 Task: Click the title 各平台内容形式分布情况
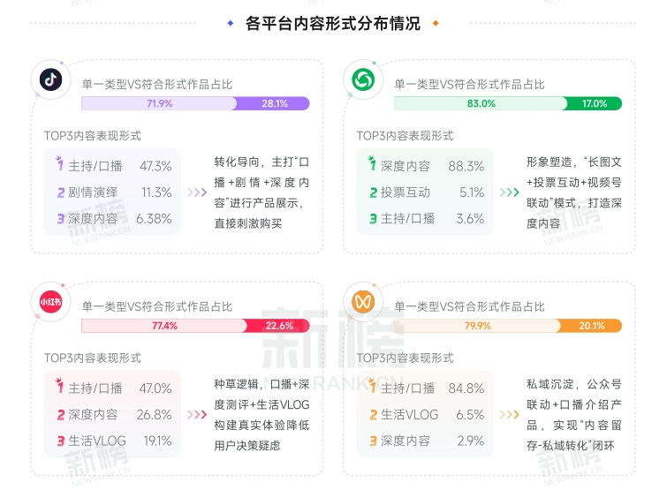(x=333, y=24)
